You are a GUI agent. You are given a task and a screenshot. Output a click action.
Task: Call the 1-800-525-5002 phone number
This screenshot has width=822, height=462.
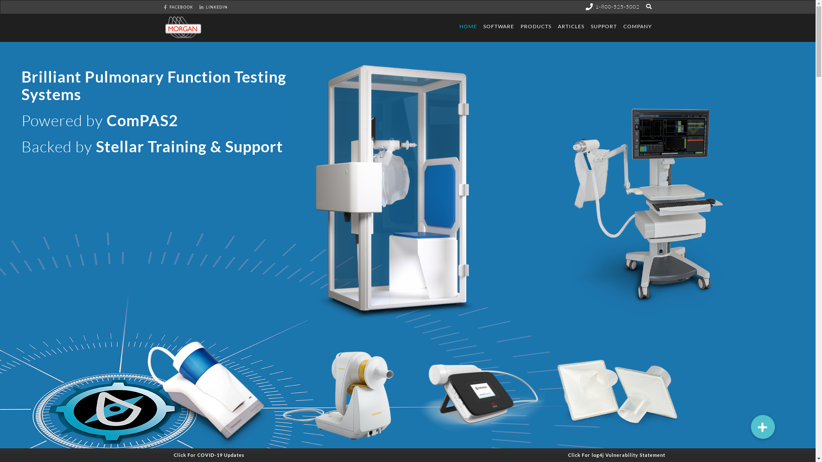(x=617, y=7)
